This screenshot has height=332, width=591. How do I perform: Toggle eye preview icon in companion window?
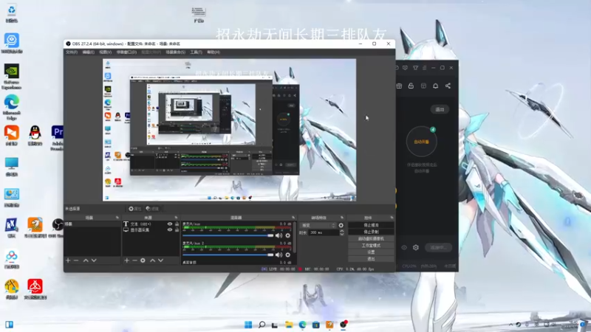tap(404, 248)
